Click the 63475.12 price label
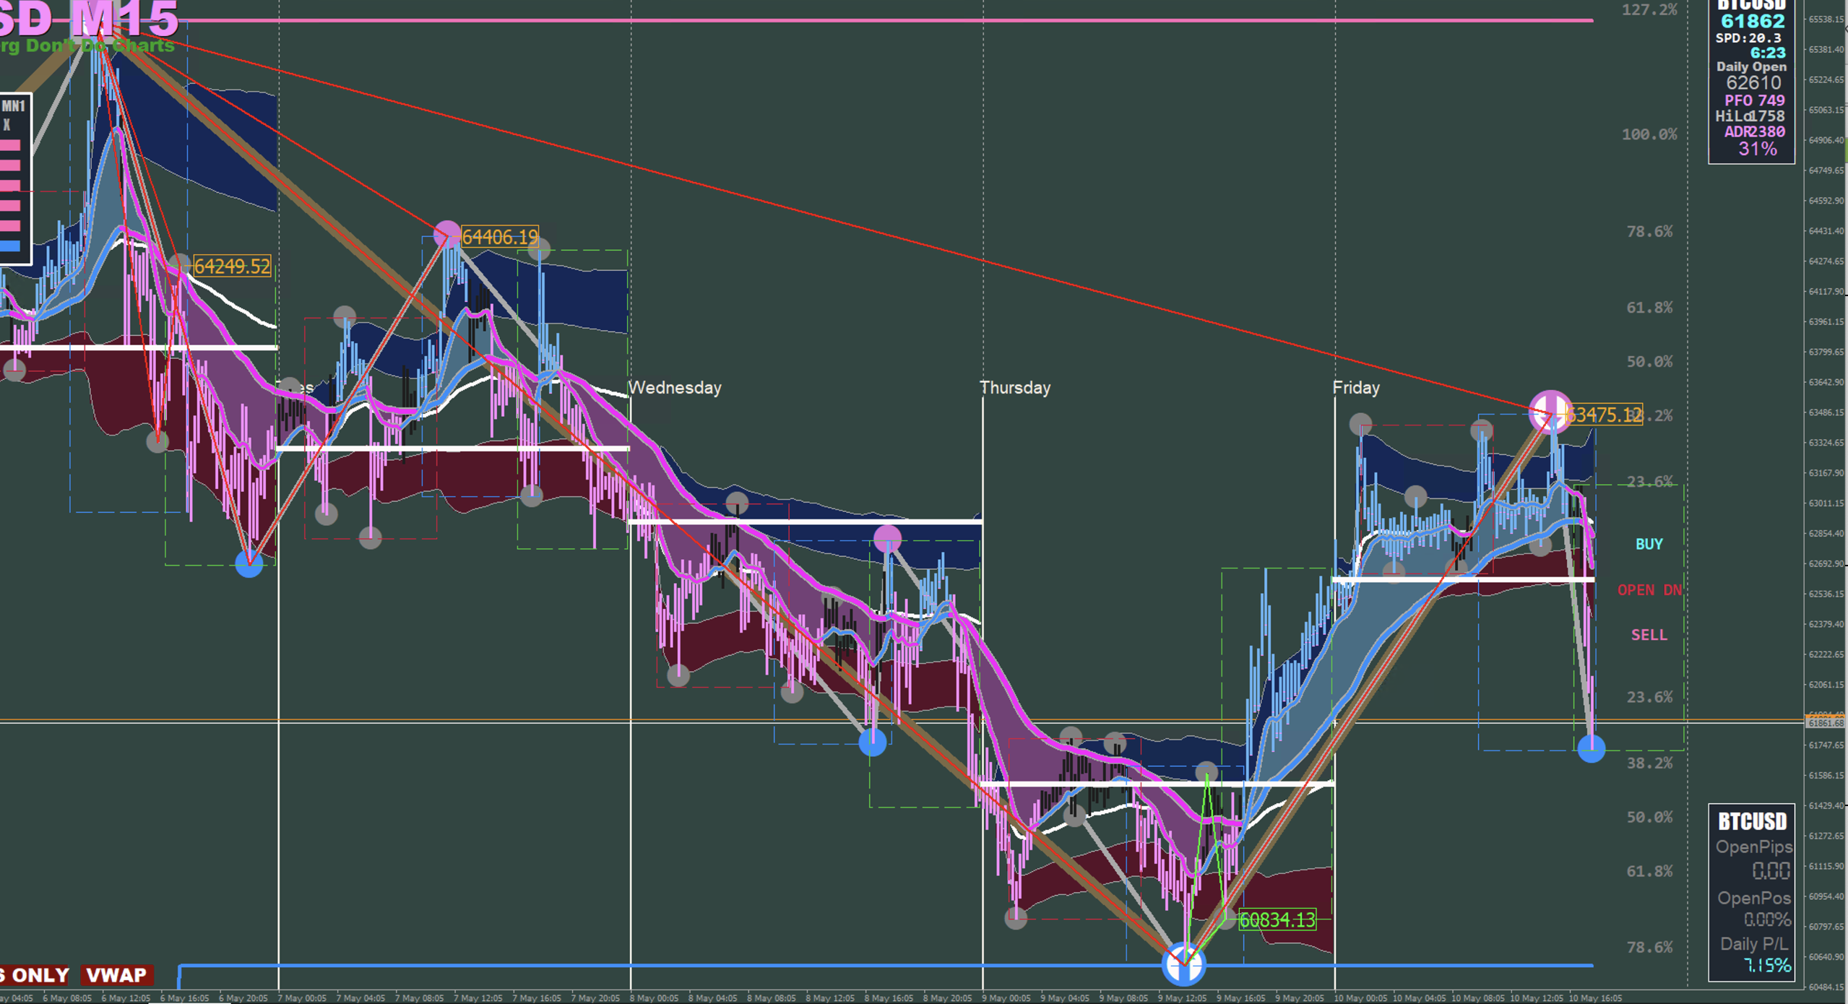 (x=1604, y=415)
